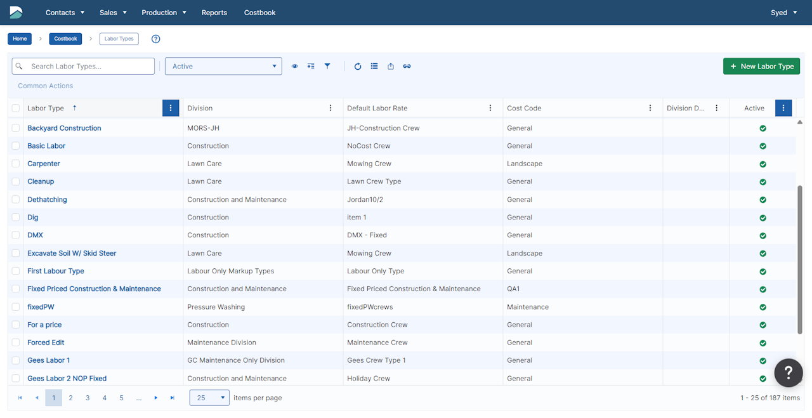812x418 pixels.
Task: Expand the items per page dropdown
Action: point(209,398)
